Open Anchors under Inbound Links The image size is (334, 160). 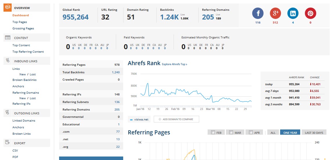click(x=18, y=86)
